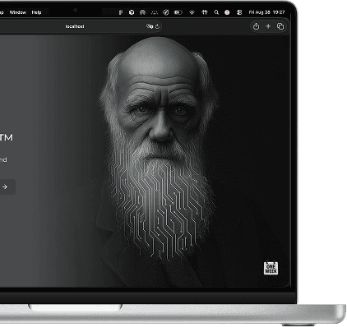Open the Window menu
This screenshot has height=327, width=347.
point(18,12)
